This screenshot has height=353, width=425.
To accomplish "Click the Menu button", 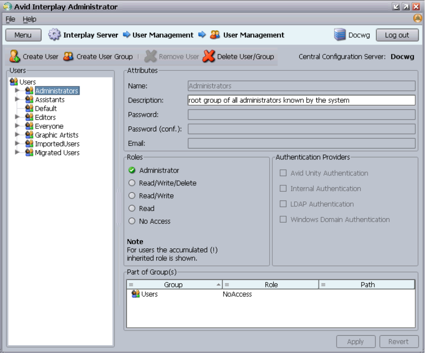I will tap(23, 35).
